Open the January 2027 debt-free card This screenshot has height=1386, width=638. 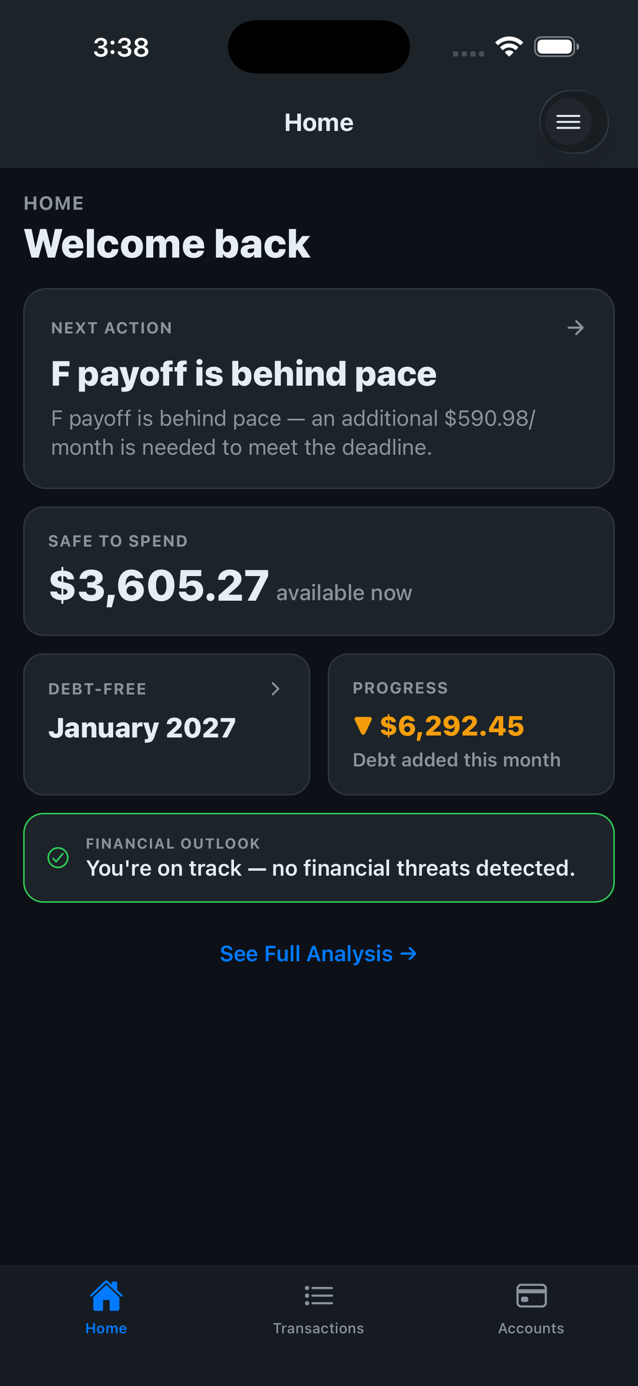tap(167, 724)
